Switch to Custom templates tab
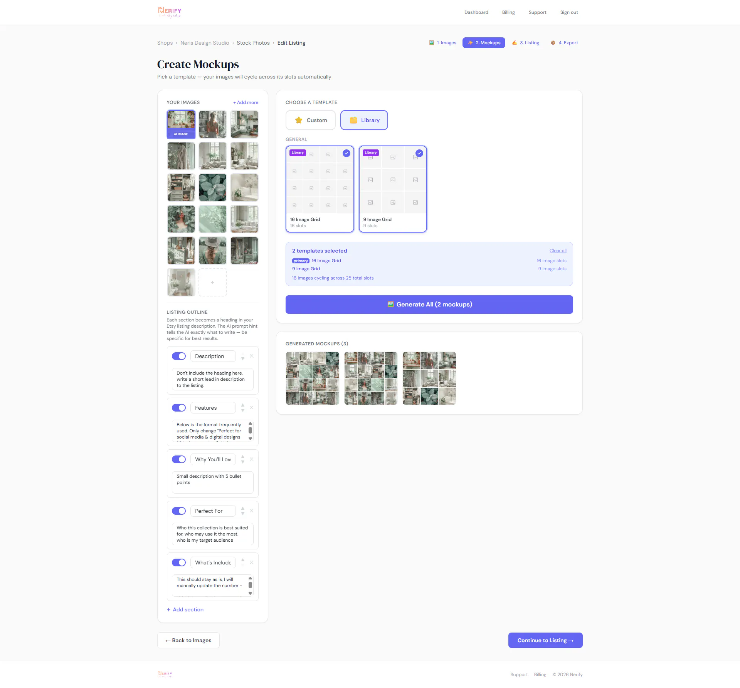Screen dimensions: 740x688 coord(311,120)
